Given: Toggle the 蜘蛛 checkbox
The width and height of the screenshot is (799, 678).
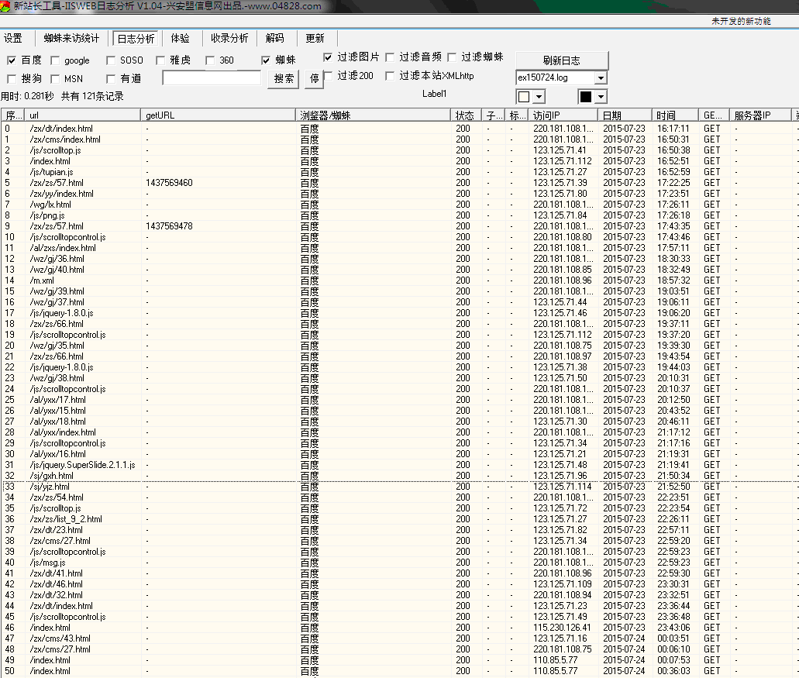Looking at the screenshot, I should [x=266, y=60].
